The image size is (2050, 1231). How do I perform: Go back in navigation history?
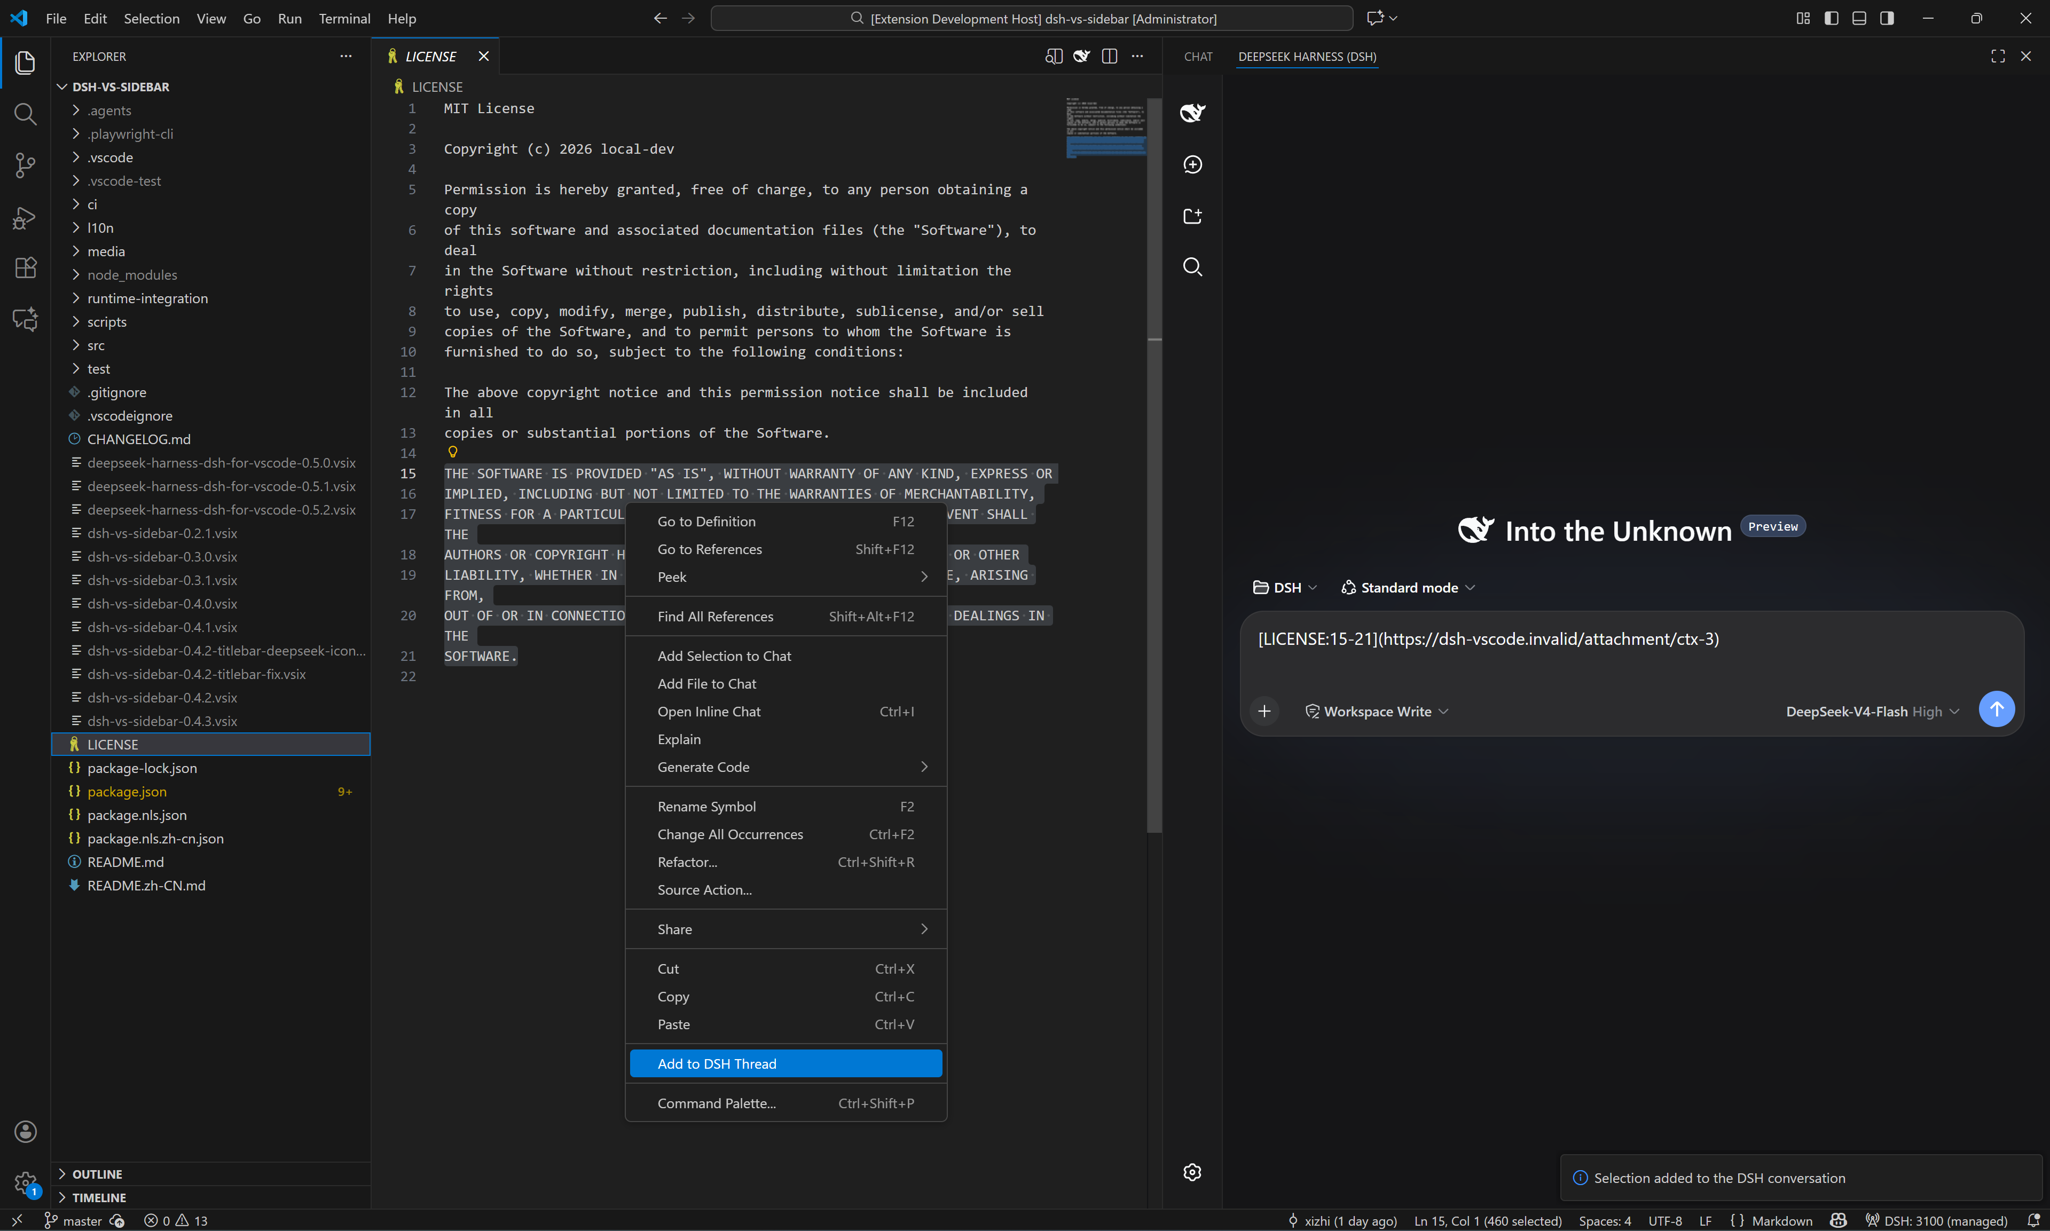661,18
